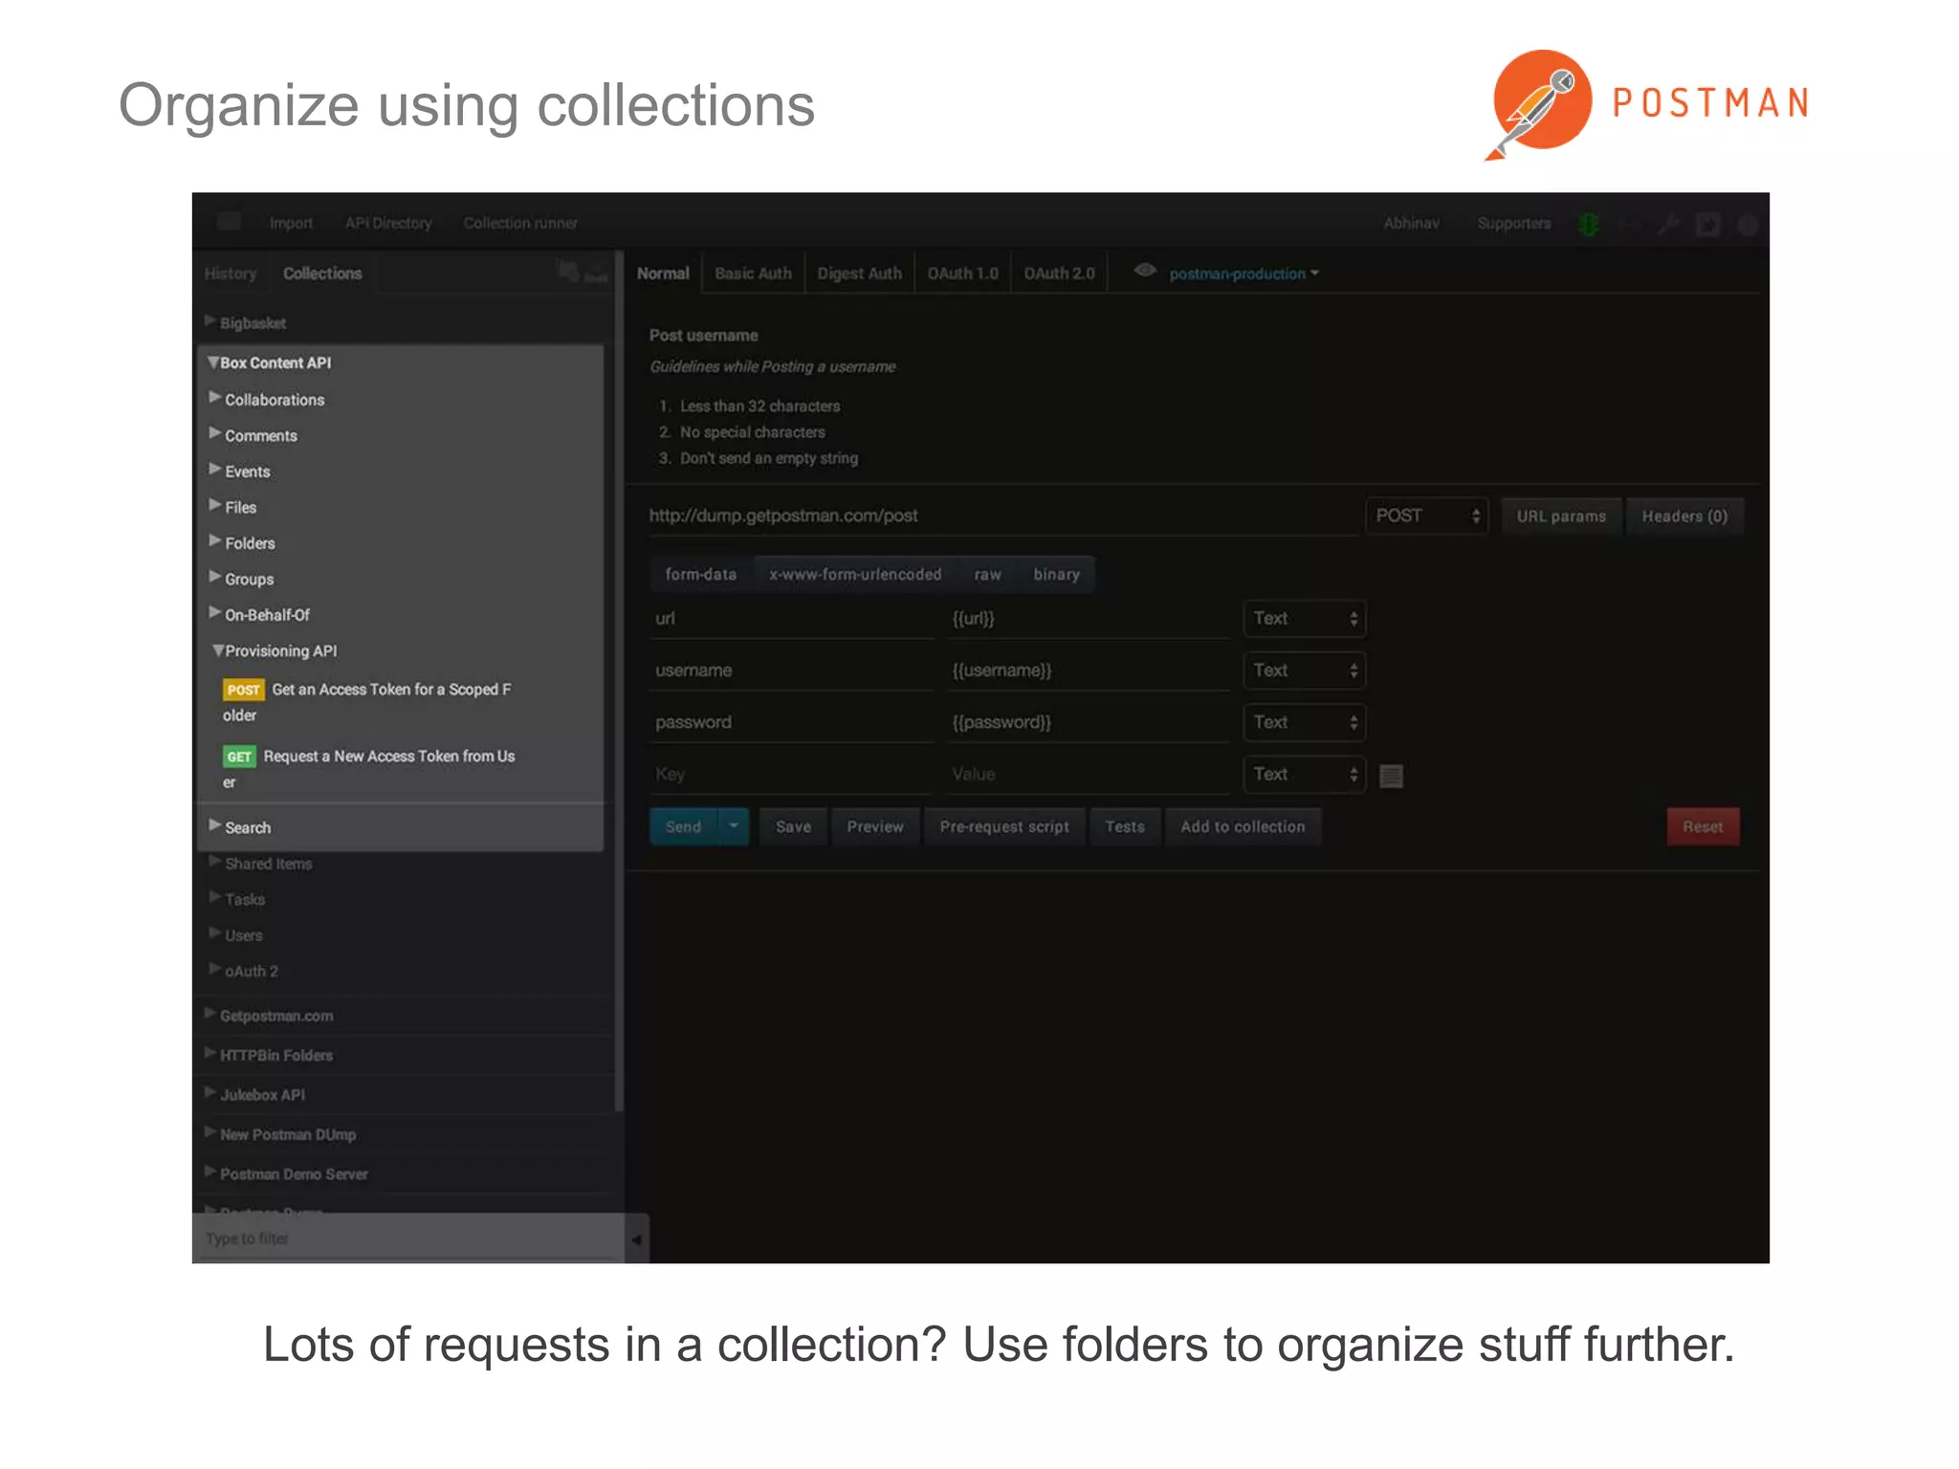Open the POST method dropdown
This screenshot has width=1959, height=1469.
point(1427,516)
